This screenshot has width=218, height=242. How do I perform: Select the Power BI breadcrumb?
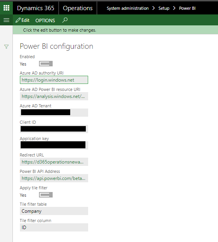(x=187, y=8)
